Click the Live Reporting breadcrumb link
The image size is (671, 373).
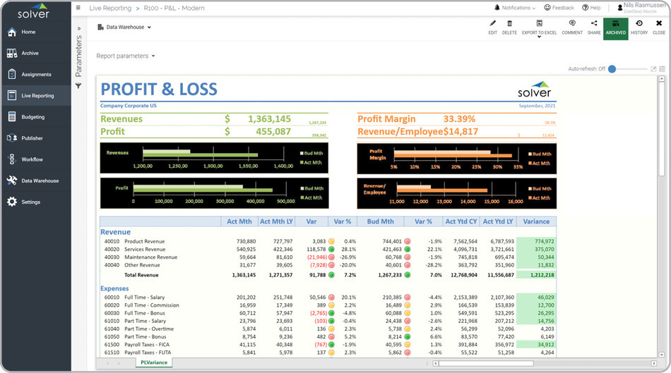coord(110,8)
